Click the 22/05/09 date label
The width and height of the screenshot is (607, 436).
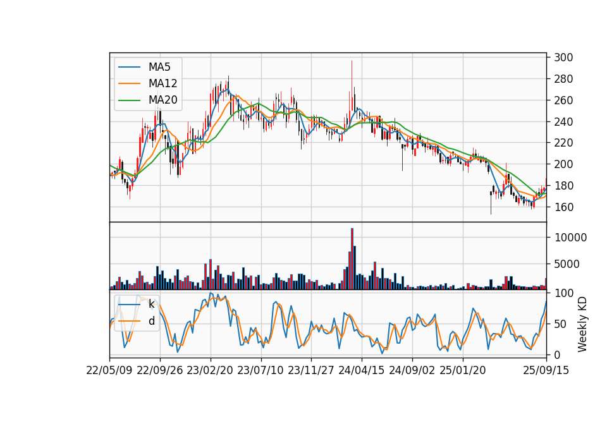pyautogui.click(x=109, y=370)
